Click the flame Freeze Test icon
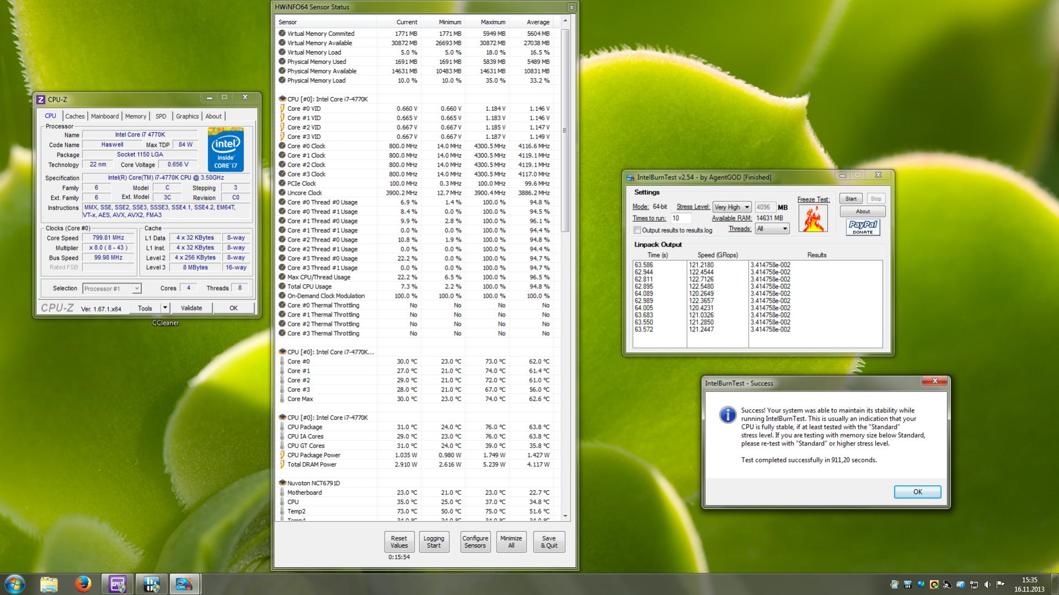 (x=812, y=218)
